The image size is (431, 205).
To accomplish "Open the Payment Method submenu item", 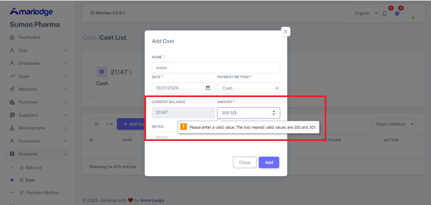I will tap(42, 193).
